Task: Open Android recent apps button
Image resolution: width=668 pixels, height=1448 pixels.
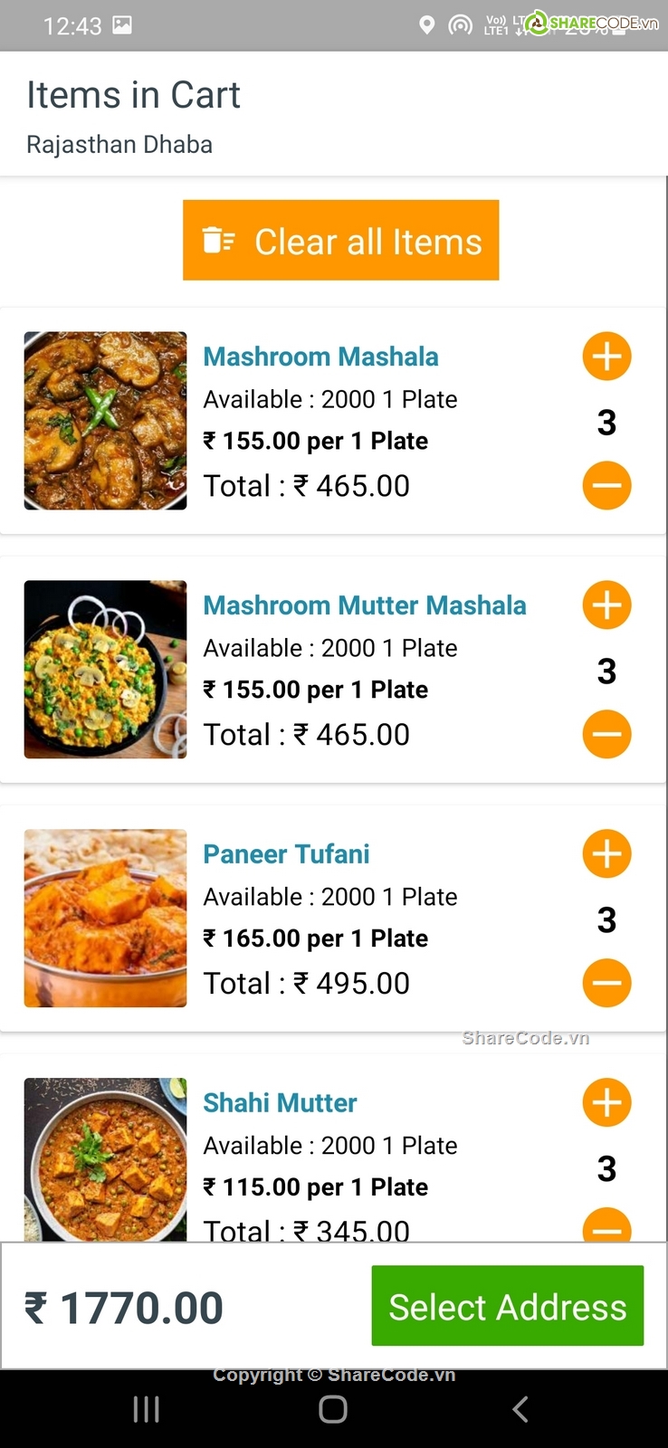Action: (x=147, y=1409)
